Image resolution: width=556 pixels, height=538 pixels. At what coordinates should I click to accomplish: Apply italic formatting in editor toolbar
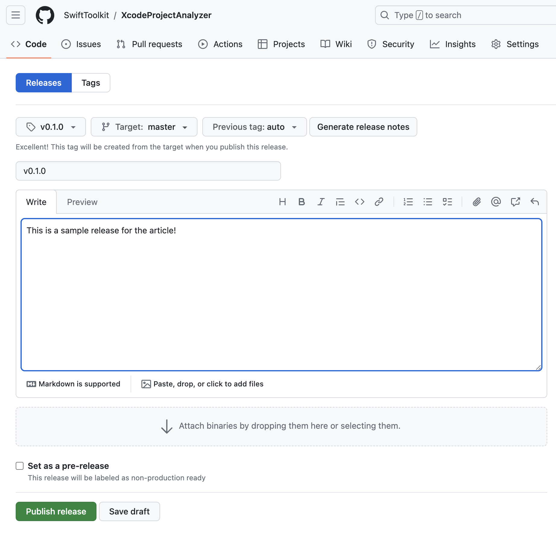pyautogui.click(x=321, y=202)
